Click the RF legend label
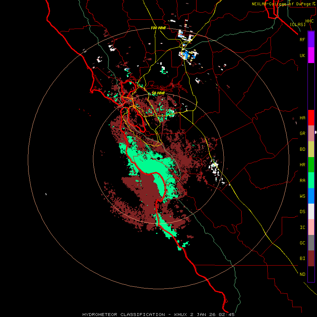 (302, 39)
